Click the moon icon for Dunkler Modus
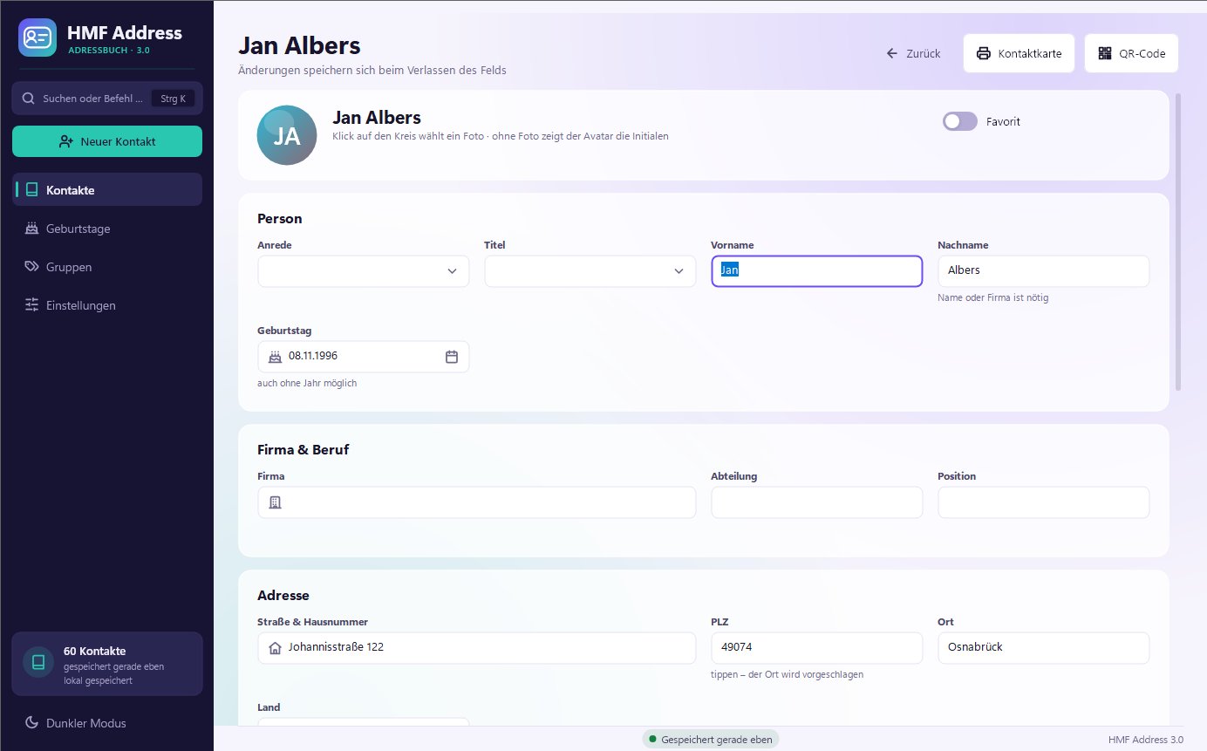1207x751 pixels. tap(32, 723)
